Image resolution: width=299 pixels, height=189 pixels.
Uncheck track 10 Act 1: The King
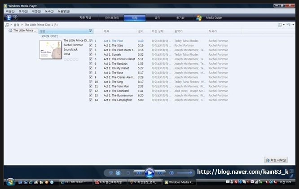91,82
